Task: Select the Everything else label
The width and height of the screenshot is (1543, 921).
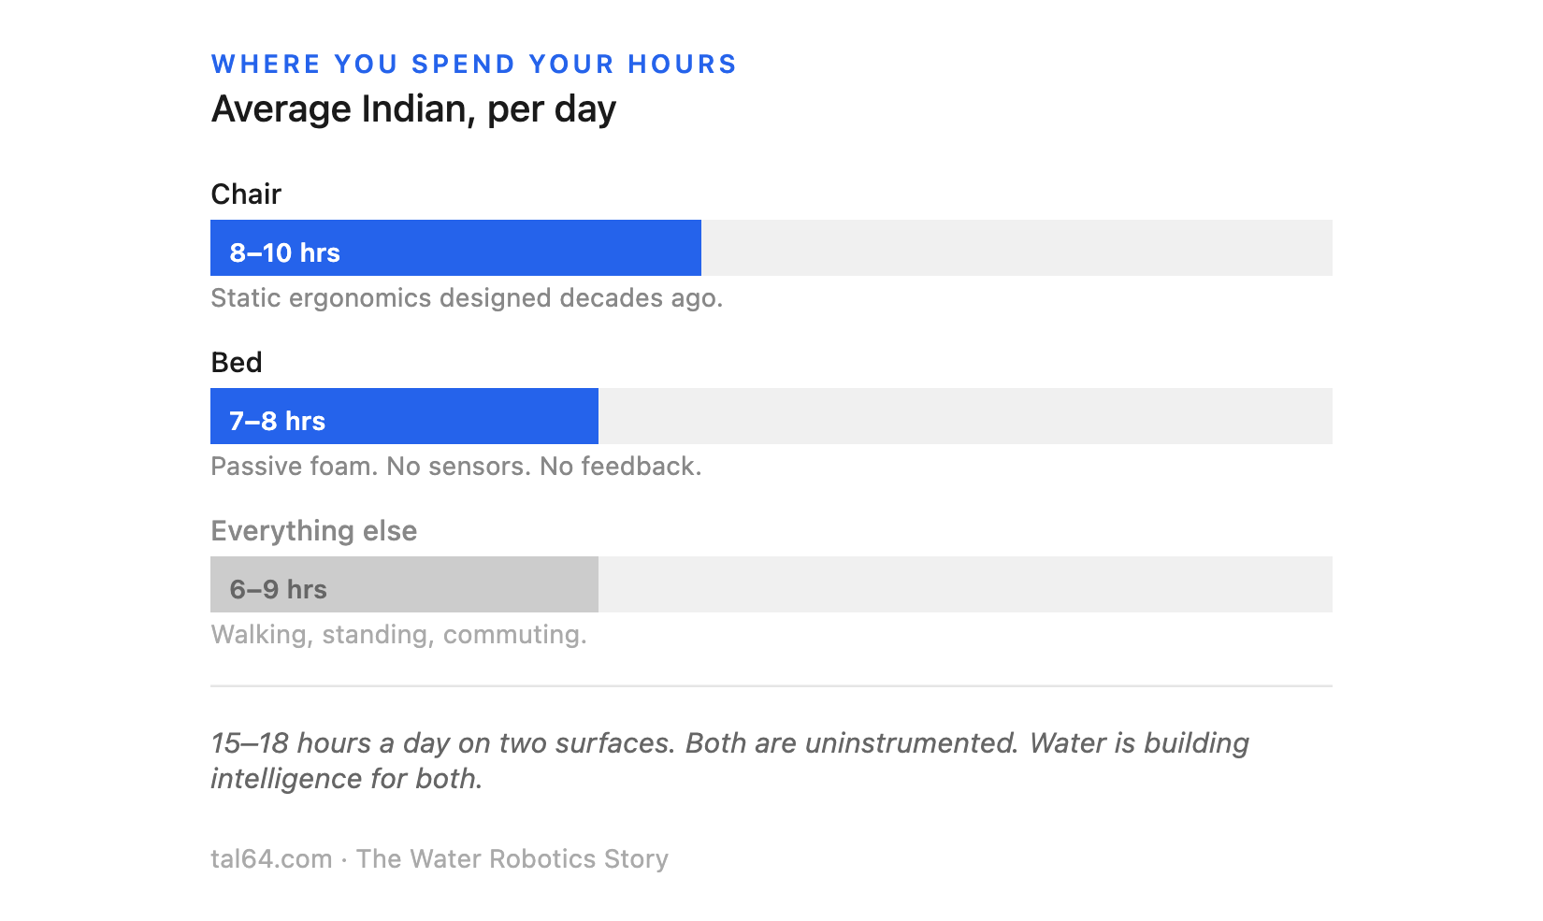Action: [x=314, y=530]
